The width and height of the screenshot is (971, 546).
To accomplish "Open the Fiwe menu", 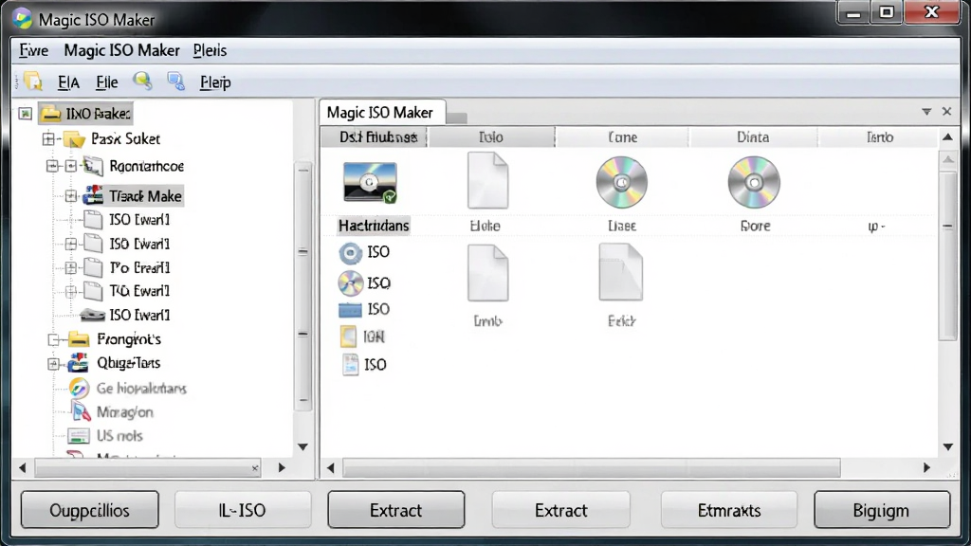I will 33,50.
